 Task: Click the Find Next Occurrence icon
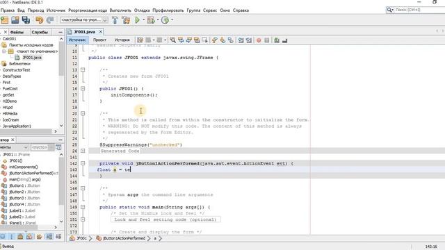pyautogui.click(x=188, y=40)
